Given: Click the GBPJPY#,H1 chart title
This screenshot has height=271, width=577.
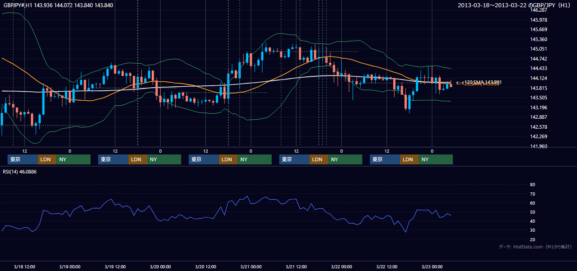Looking at the screenshot, I should coord(59,5).
